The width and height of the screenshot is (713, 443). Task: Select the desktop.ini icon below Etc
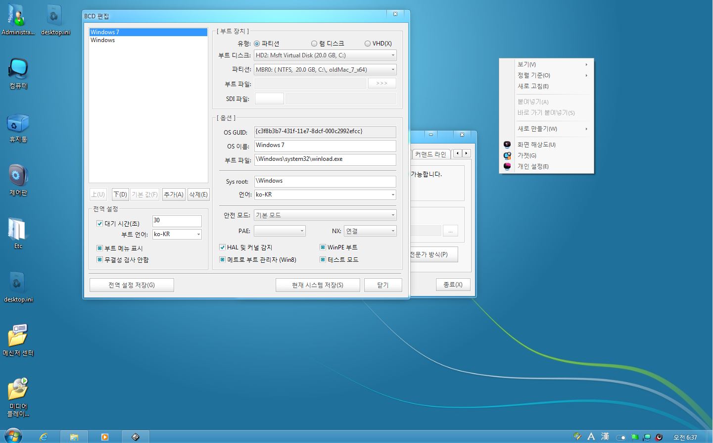point(18,287)
